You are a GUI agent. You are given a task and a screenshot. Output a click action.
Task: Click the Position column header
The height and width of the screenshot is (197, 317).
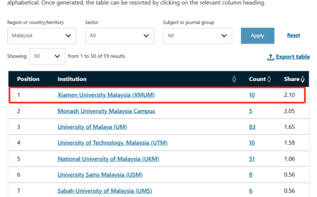(x=28, y=79)
